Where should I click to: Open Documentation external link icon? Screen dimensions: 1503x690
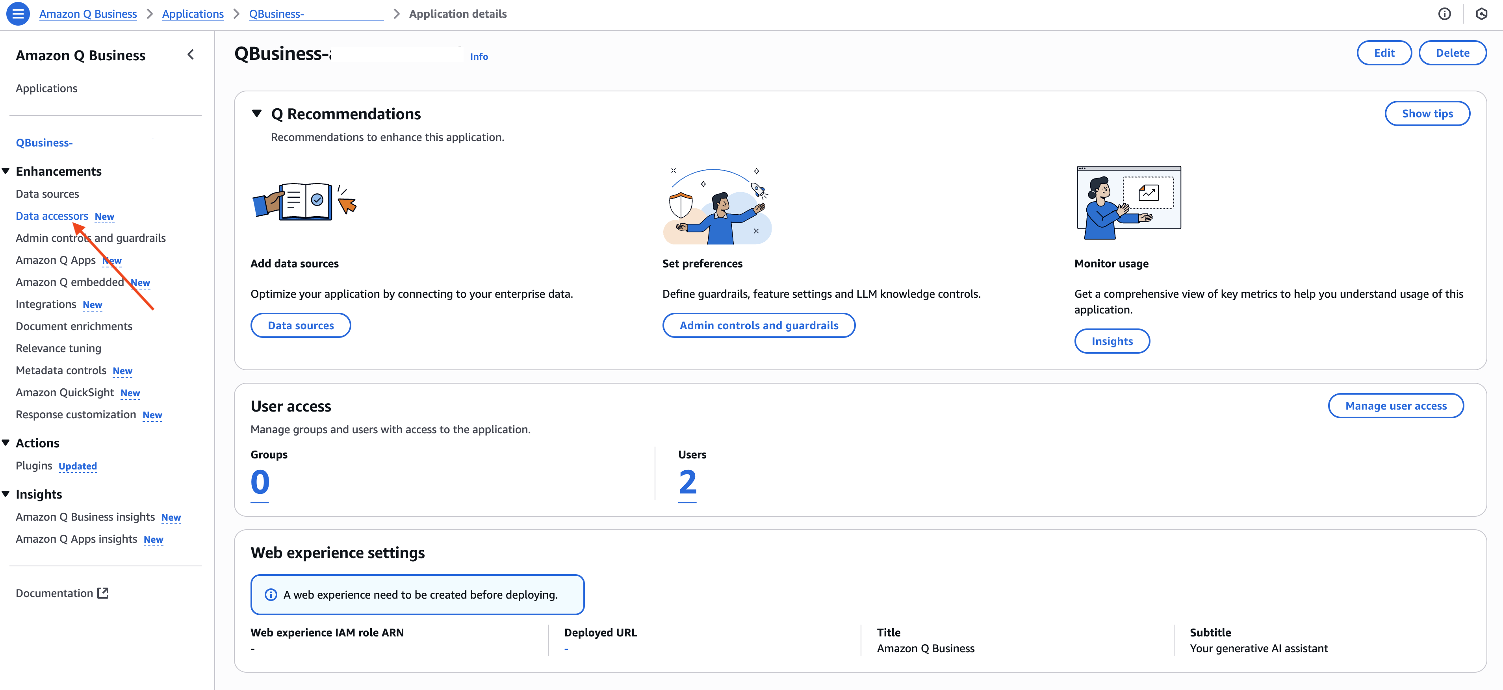103,593
